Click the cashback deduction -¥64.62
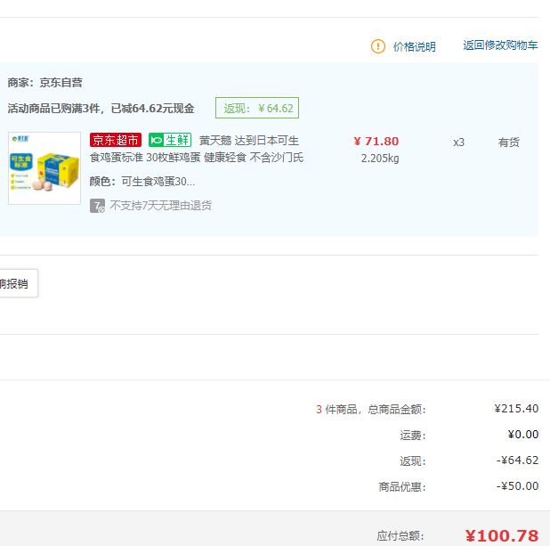 point(517,460)
